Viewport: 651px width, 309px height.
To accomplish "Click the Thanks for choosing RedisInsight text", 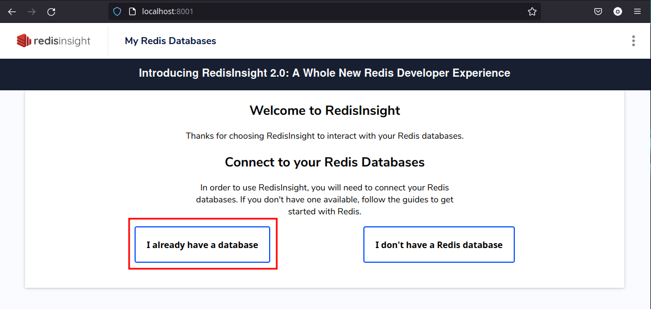I will click(325, 136).
